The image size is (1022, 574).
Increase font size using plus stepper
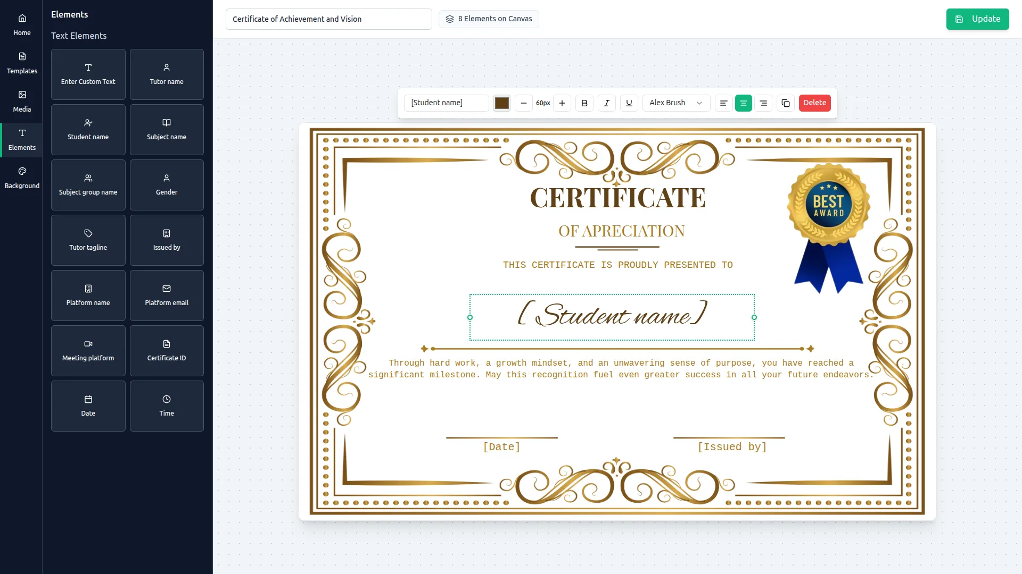562,103
